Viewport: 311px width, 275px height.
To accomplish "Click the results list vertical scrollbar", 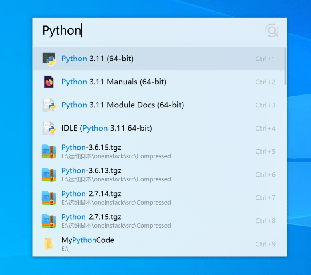I will click(x=285, y=66).
